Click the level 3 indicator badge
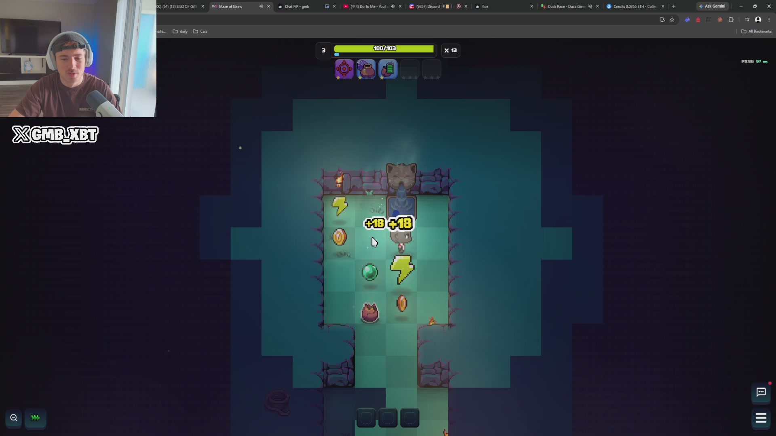The width and height of the screenshot is (776, 436). click(323, 50)
